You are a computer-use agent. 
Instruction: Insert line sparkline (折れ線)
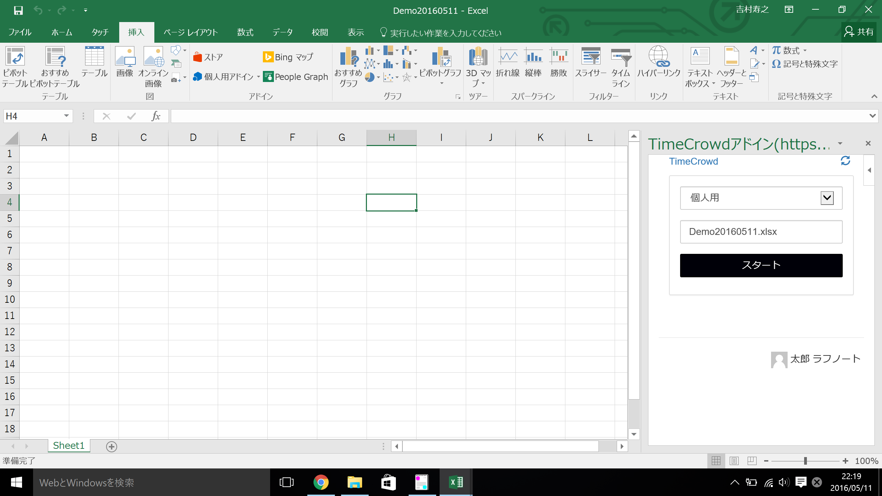[508, 62]
